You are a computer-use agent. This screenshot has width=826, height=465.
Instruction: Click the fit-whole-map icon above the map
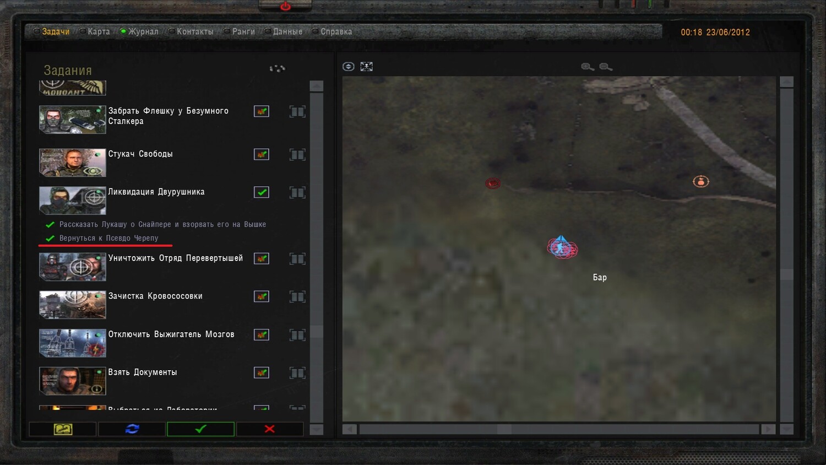tap(366, 67)
